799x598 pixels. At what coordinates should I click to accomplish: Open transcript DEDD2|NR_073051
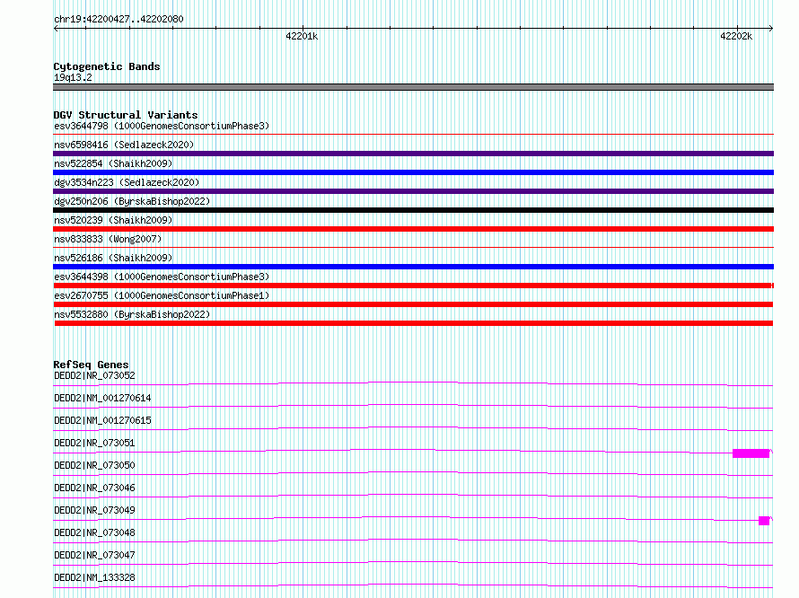(94, 443)
